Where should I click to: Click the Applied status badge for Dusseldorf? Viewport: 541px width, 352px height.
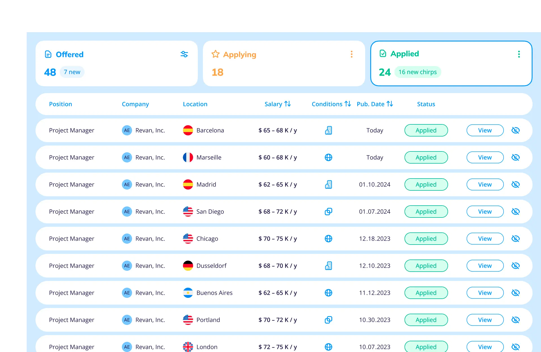[x=426, y=265]
